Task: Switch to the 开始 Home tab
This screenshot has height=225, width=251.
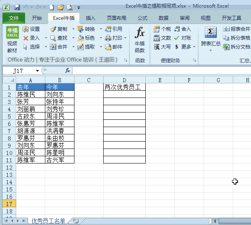Action: 37,18
